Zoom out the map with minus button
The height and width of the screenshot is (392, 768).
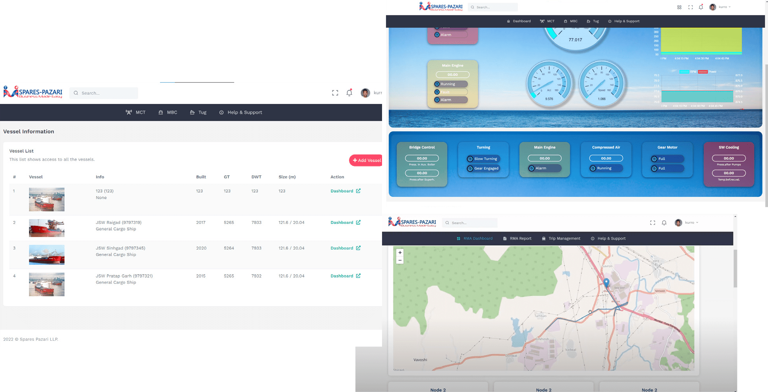400,260
